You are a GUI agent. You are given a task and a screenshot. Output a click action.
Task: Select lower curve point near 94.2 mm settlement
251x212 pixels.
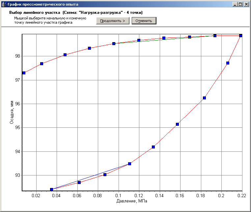pos(153,147)
